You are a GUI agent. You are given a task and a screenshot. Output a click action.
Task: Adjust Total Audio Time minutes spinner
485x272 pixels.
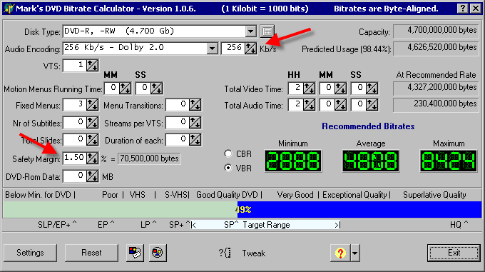[x=340, y=105]
